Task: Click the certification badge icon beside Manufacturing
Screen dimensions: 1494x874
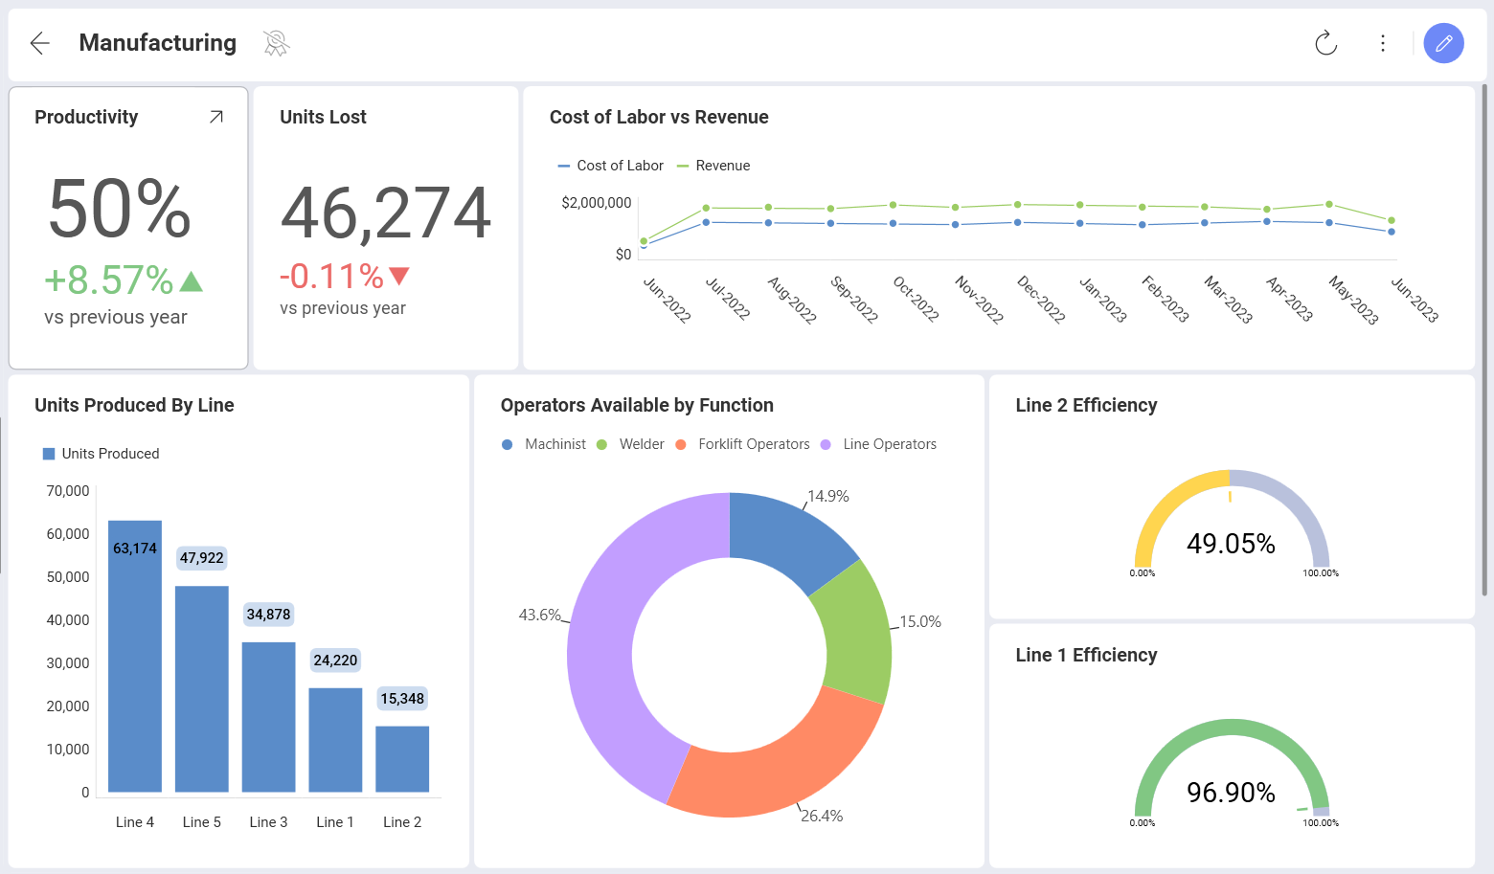Action: click(x=277, y=43)
